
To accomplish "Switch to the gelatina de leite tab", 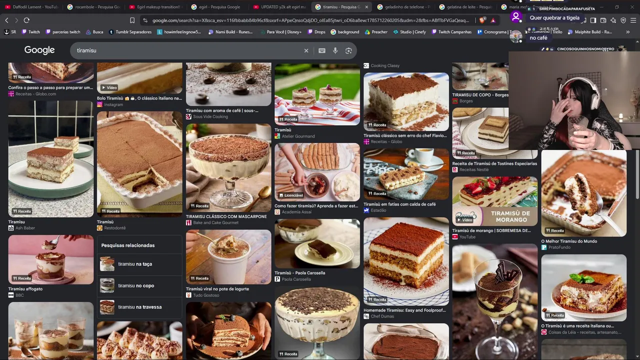I will coord(465,7).
